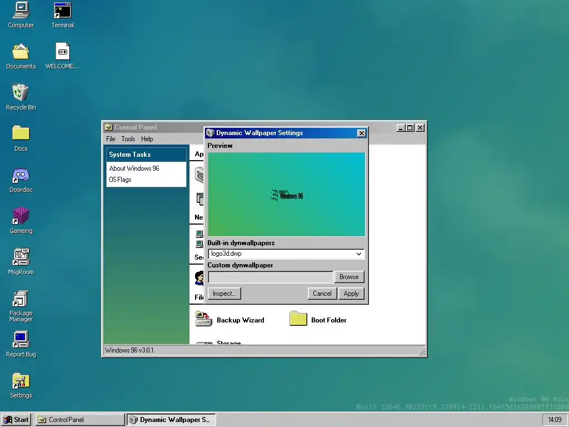Click Browse for custom dynwallpaper
The width and height of the screenshot is (569, 427).
pyautogui.click(x=349, y=277)
